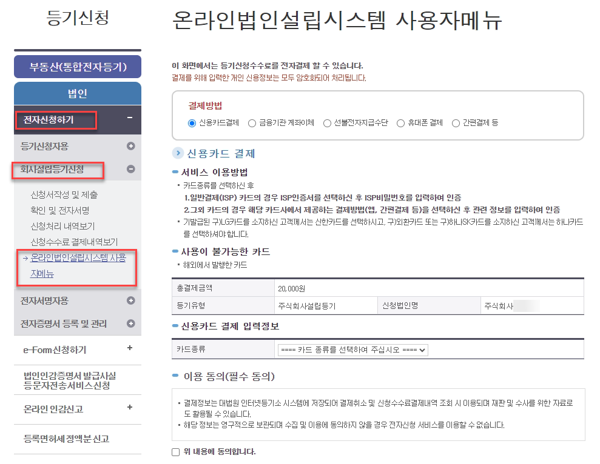Viewport: 600px width, 464px height.
Task: Select 금융기관 계좌이체 payment method
Action: 252,123
